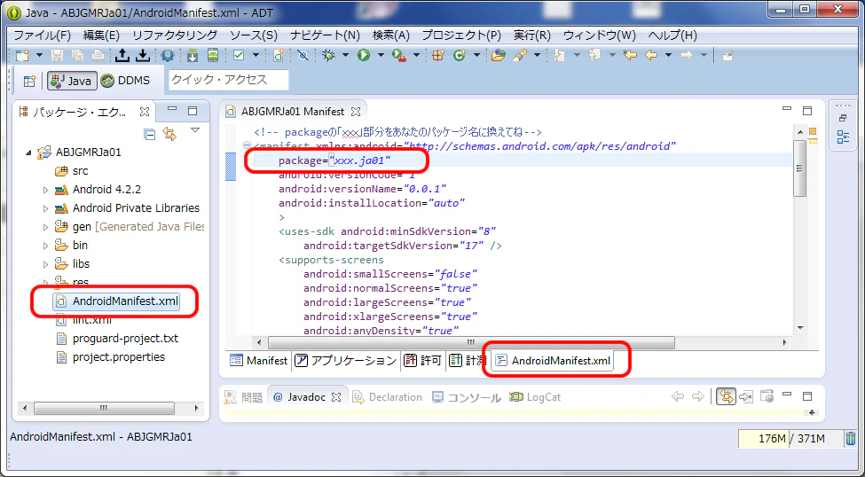This screenshot has height=477, width=865.
Task: Click the editor horizontal scrollbar thumb
Action: point(472,342)
